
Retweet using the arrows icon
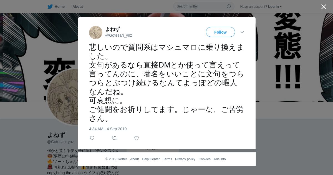click(114, 138)
